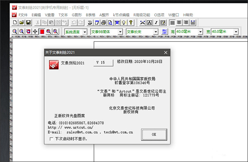Expand the height 40.0毫米 dropdown

(200, 32)
